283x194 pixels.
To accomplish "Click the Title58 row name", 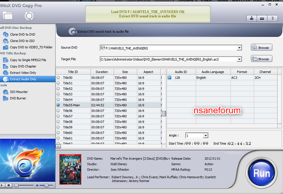I will [x=67, y=122].
